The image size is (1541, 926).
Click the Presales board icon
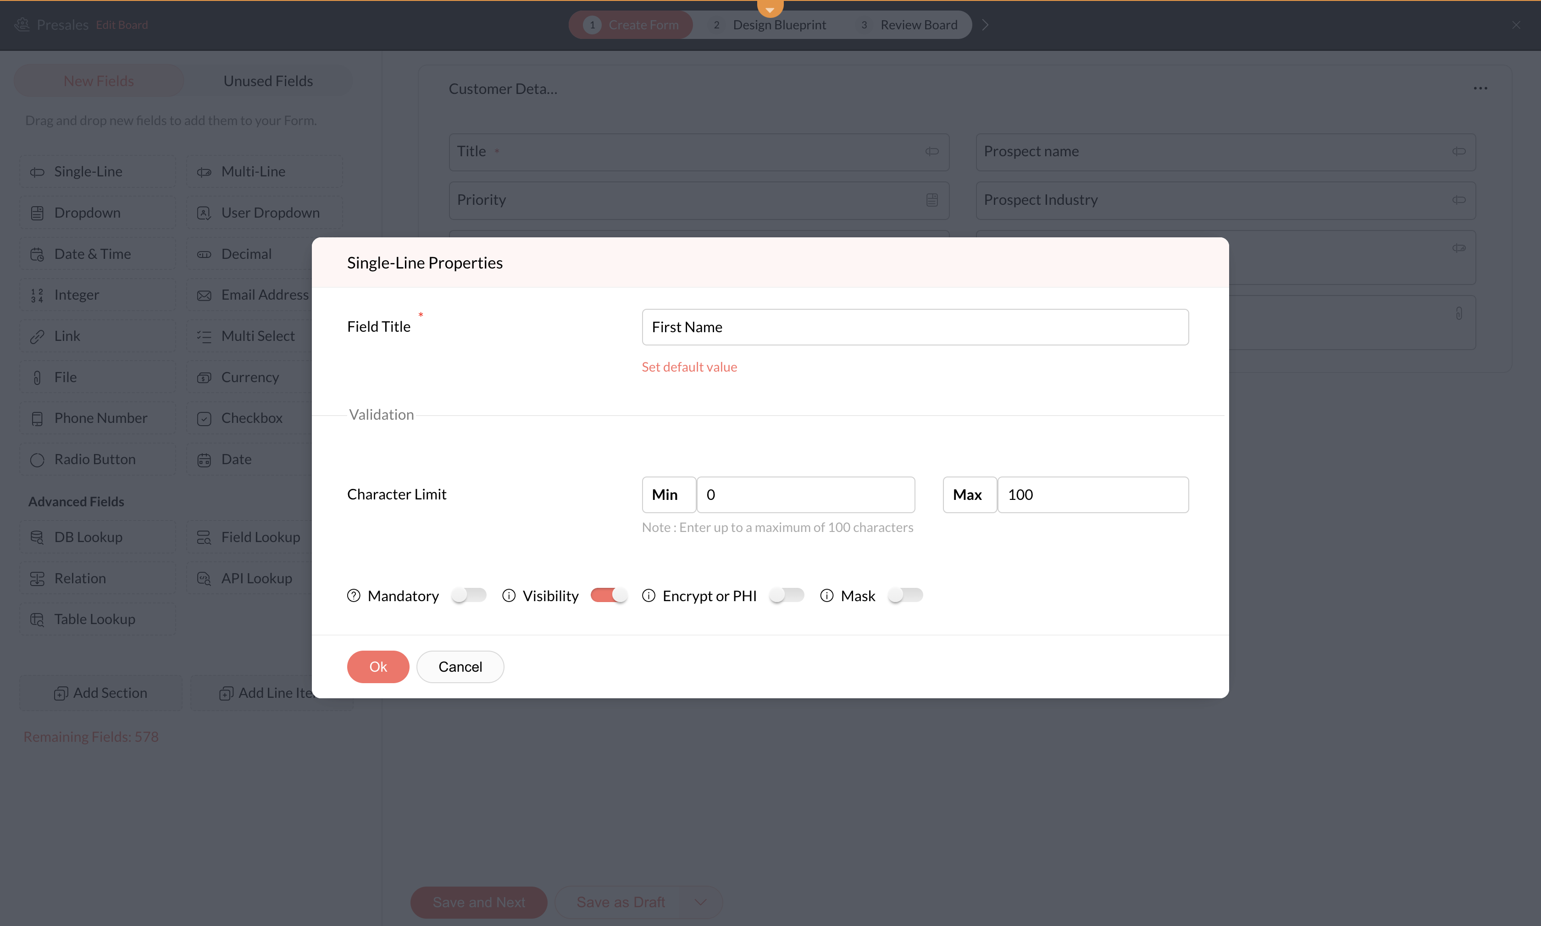coord(22,24)
